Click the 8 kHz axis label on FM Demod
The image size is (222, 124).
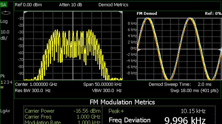point(132,23)
